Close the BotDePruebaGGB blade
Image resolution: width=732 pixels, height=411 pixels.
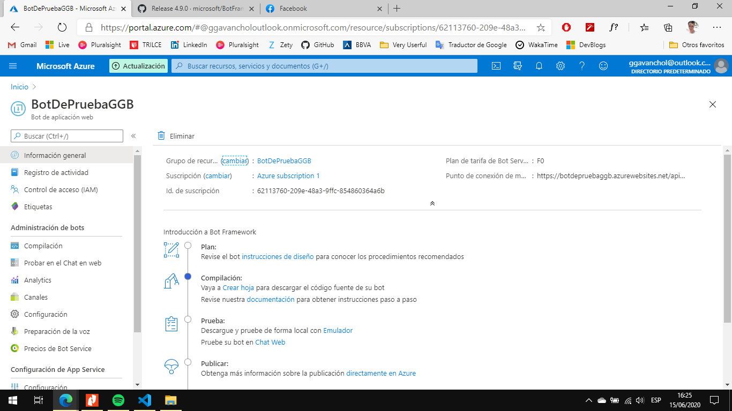point(713,104)
